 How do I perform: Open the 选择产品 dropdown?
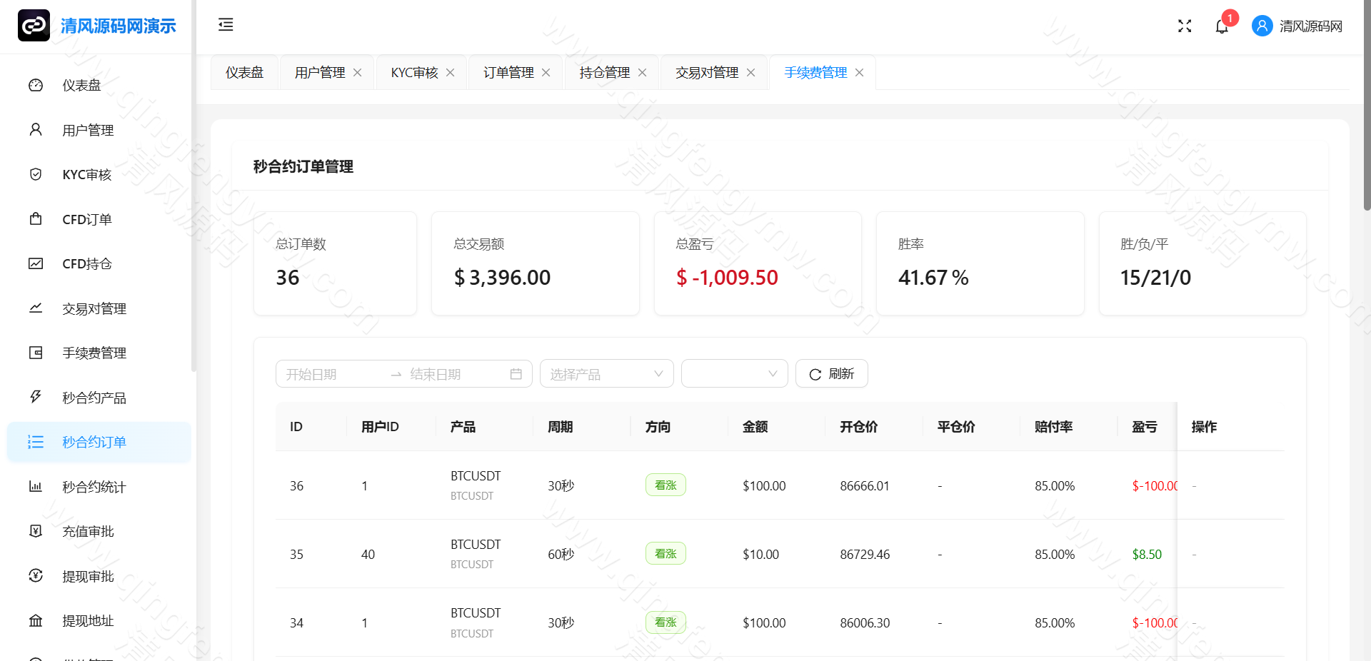click(606, 373)
